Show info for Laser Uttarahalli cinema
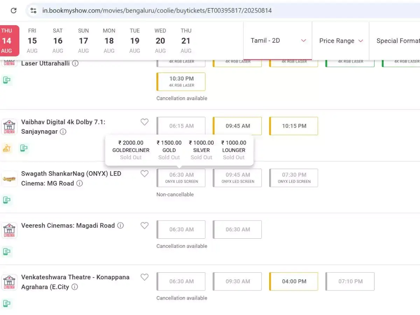The image size is (420, 315). [x=75, y=63]
